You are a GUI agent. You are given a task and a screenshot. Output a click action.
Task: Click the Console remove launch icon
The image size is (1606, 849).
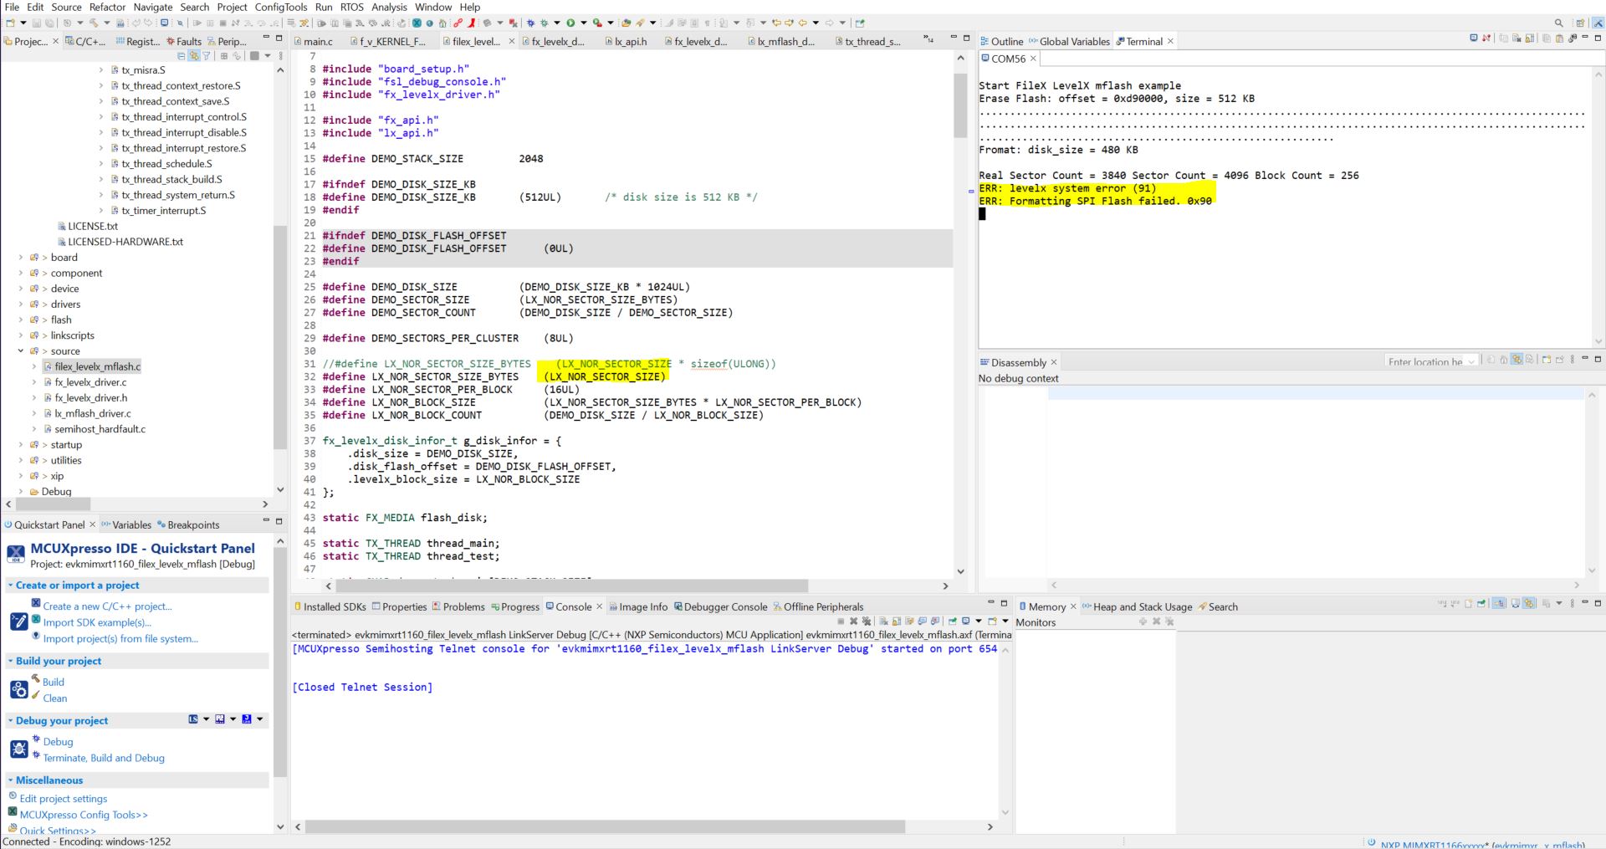point(853,621)
